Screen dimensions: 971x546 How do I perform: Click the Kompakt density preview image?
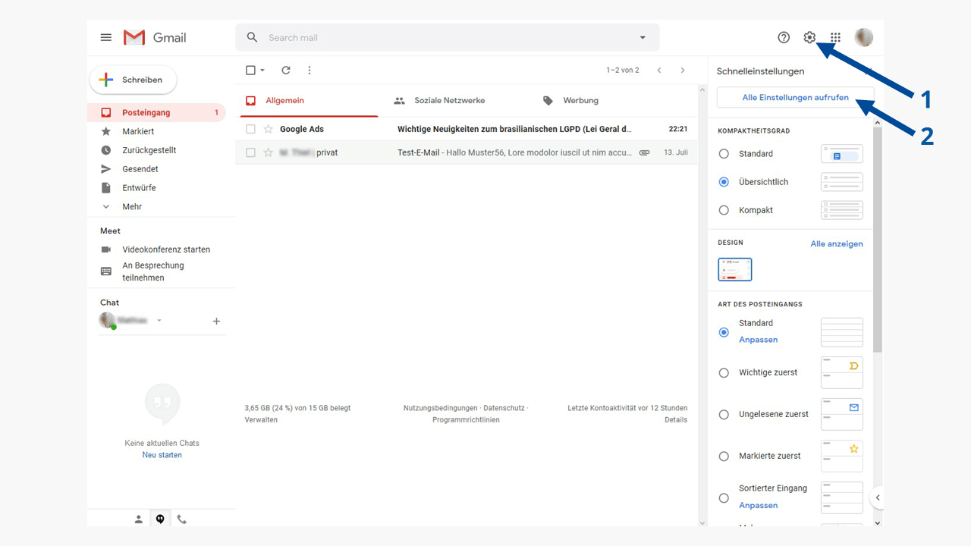pyautogui.click(x=842, y=210)
